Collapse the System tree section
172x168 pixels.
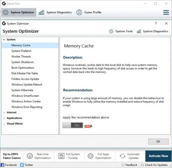click(x=4, y=40)
